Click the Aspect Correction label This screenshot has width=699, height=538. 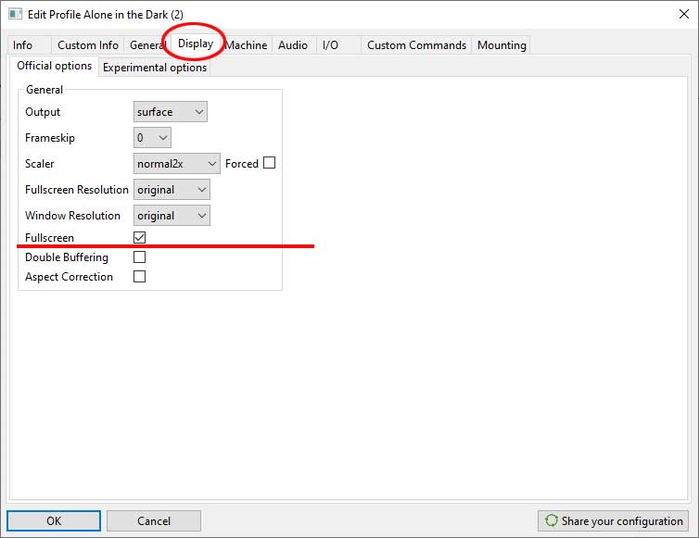[70, 277]
